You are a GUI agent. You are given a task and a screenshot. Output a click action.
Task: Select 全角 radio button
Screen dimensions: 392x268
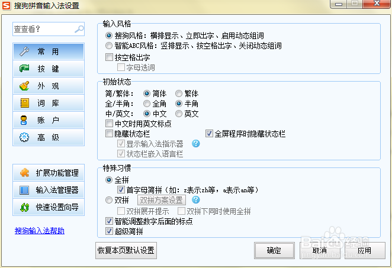pos(147,104)
